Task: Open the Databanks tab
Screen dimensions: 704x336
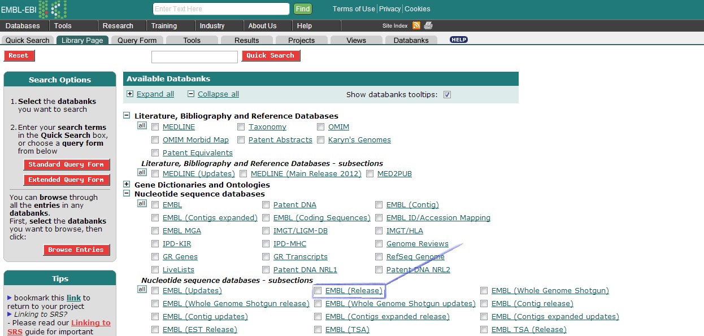Action: (411, 40)
